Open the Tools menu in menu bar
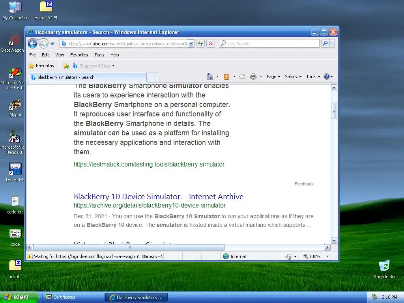The image size is (404, 303). [x=99, y=55]
